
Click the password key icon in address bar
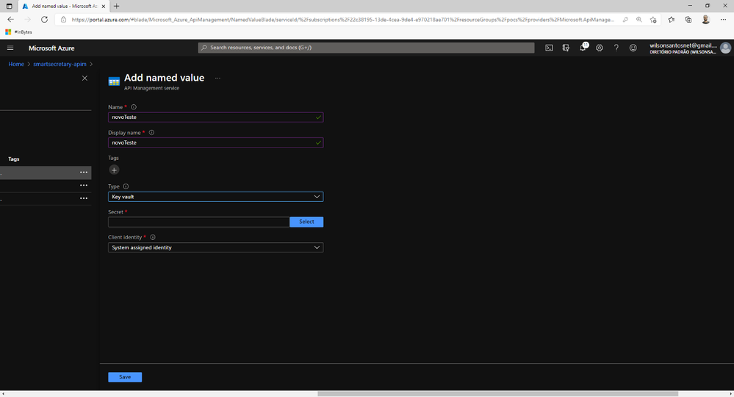pyautogui.click(x=625, y=20)
